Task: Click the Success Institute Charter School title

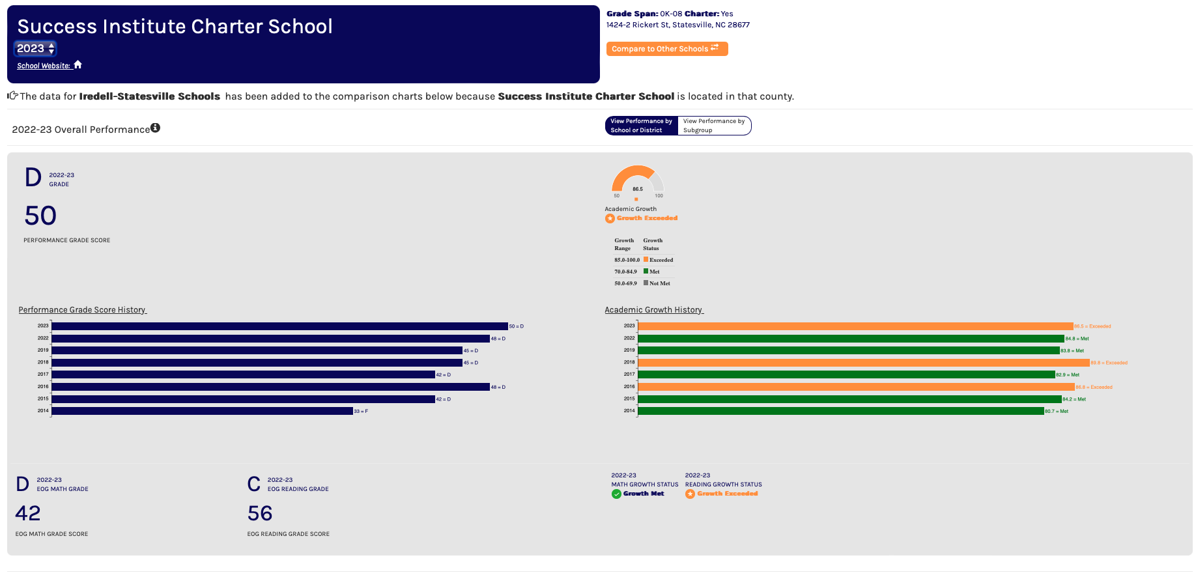Action: (175, 26)
